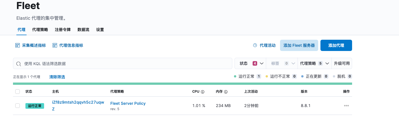Expand the 代理策略 filter dropdown
The width and height of the screenshot is (399, 120).
(x=315, y=63)
